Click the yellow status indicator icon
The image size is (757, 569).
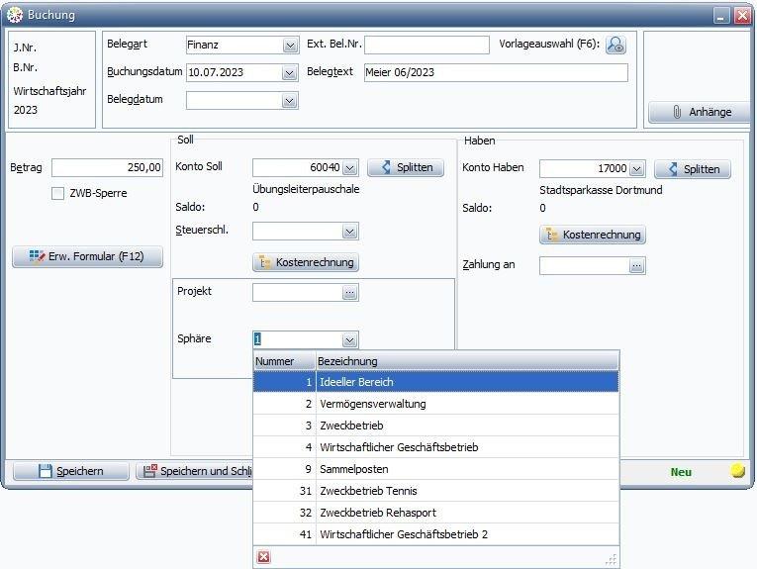[737, 471]
